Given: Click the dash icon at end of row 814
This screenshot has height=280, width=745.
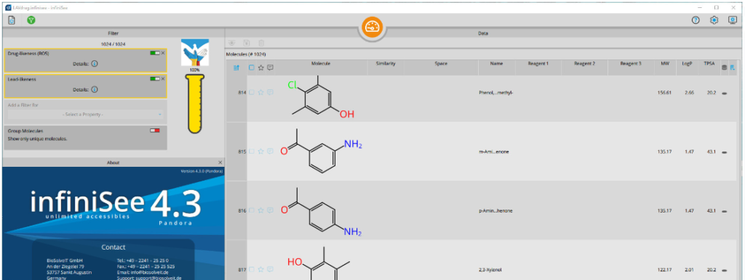Looking at the screenshot, I should pos(725,94).
